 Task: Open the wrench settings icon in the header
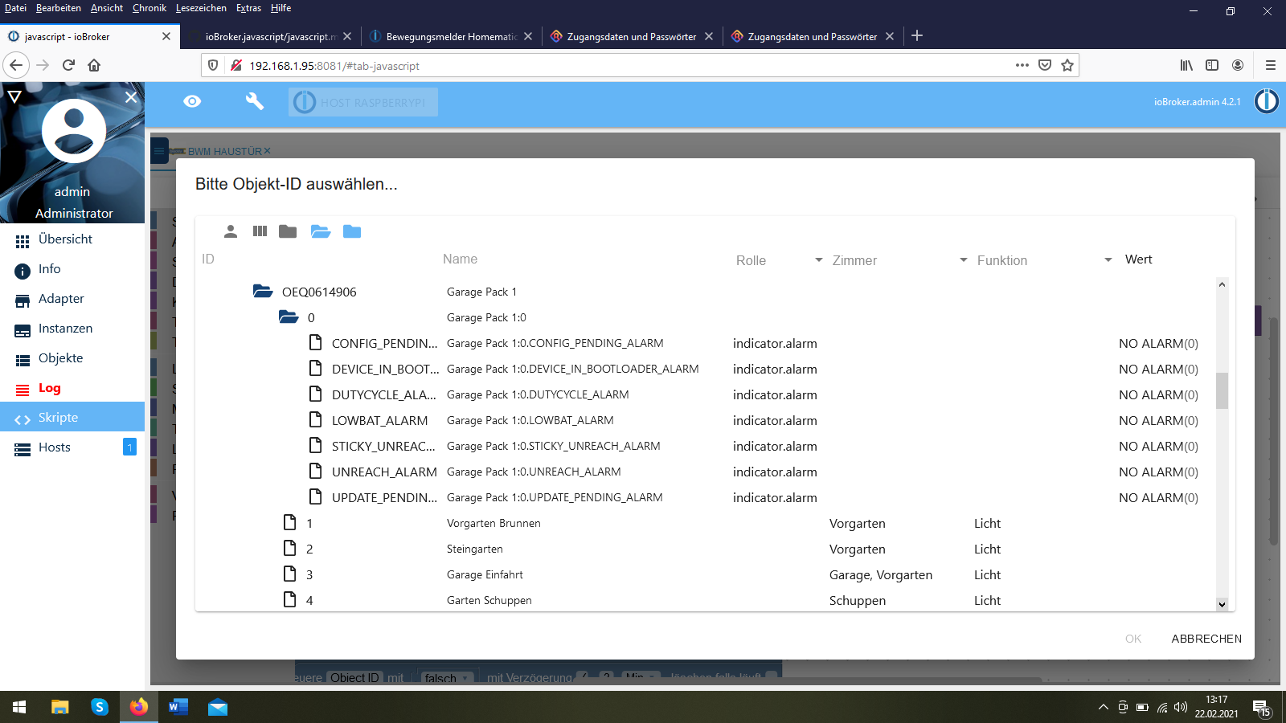click(x=254, y=101)
